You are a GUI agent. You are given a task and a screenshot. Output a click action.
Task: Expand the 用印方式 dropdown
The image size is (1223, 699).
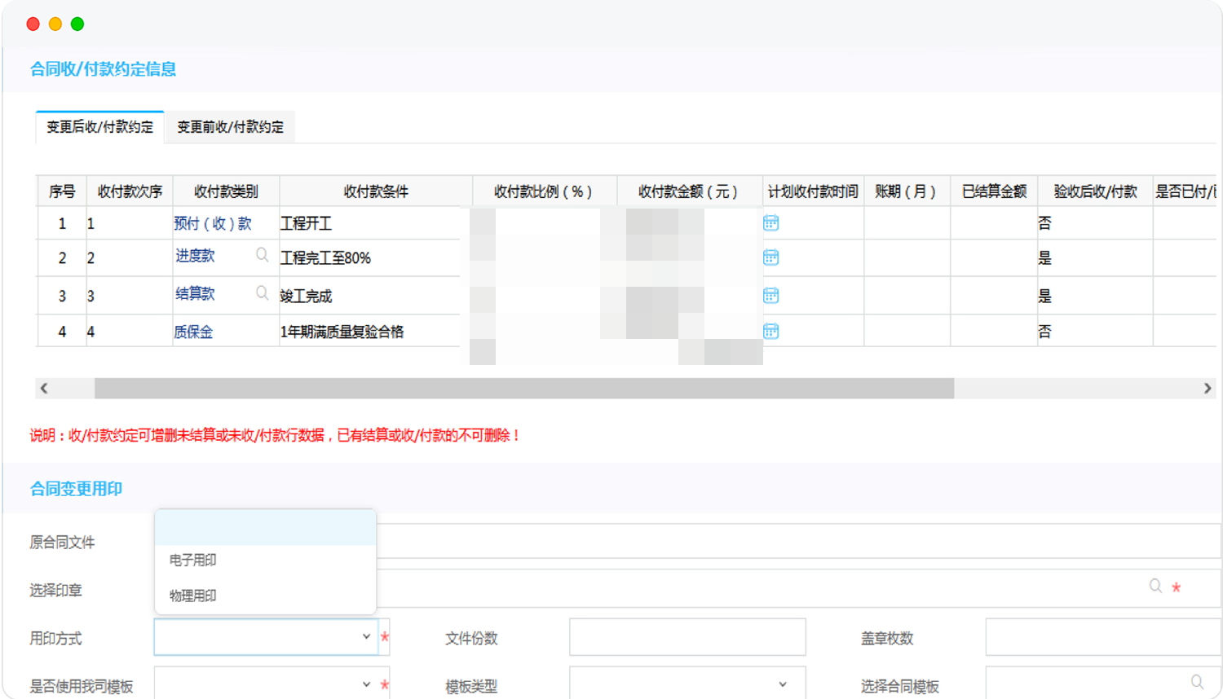(x=266, y=637)
